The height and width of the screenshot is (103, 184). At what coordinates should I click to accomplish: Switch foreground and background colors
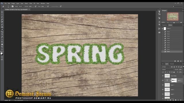[x=3, y=51]
